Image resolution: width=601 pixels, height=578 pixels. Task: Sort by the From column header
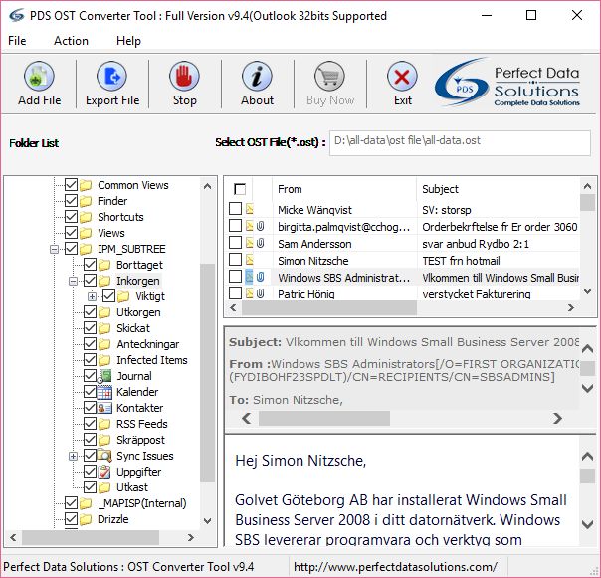coord(344,189)
